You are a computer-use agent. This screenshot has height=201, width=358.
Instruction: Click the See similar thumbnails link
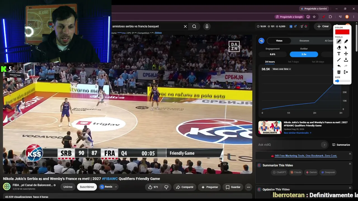(x=298, y=133)
